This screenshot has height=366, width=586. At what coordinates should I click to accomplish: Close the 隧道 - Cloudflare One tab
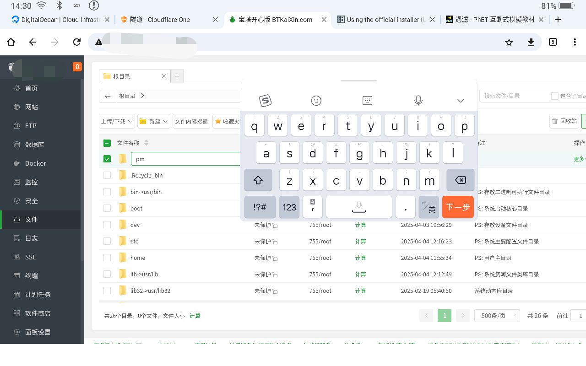coord(216,20)
